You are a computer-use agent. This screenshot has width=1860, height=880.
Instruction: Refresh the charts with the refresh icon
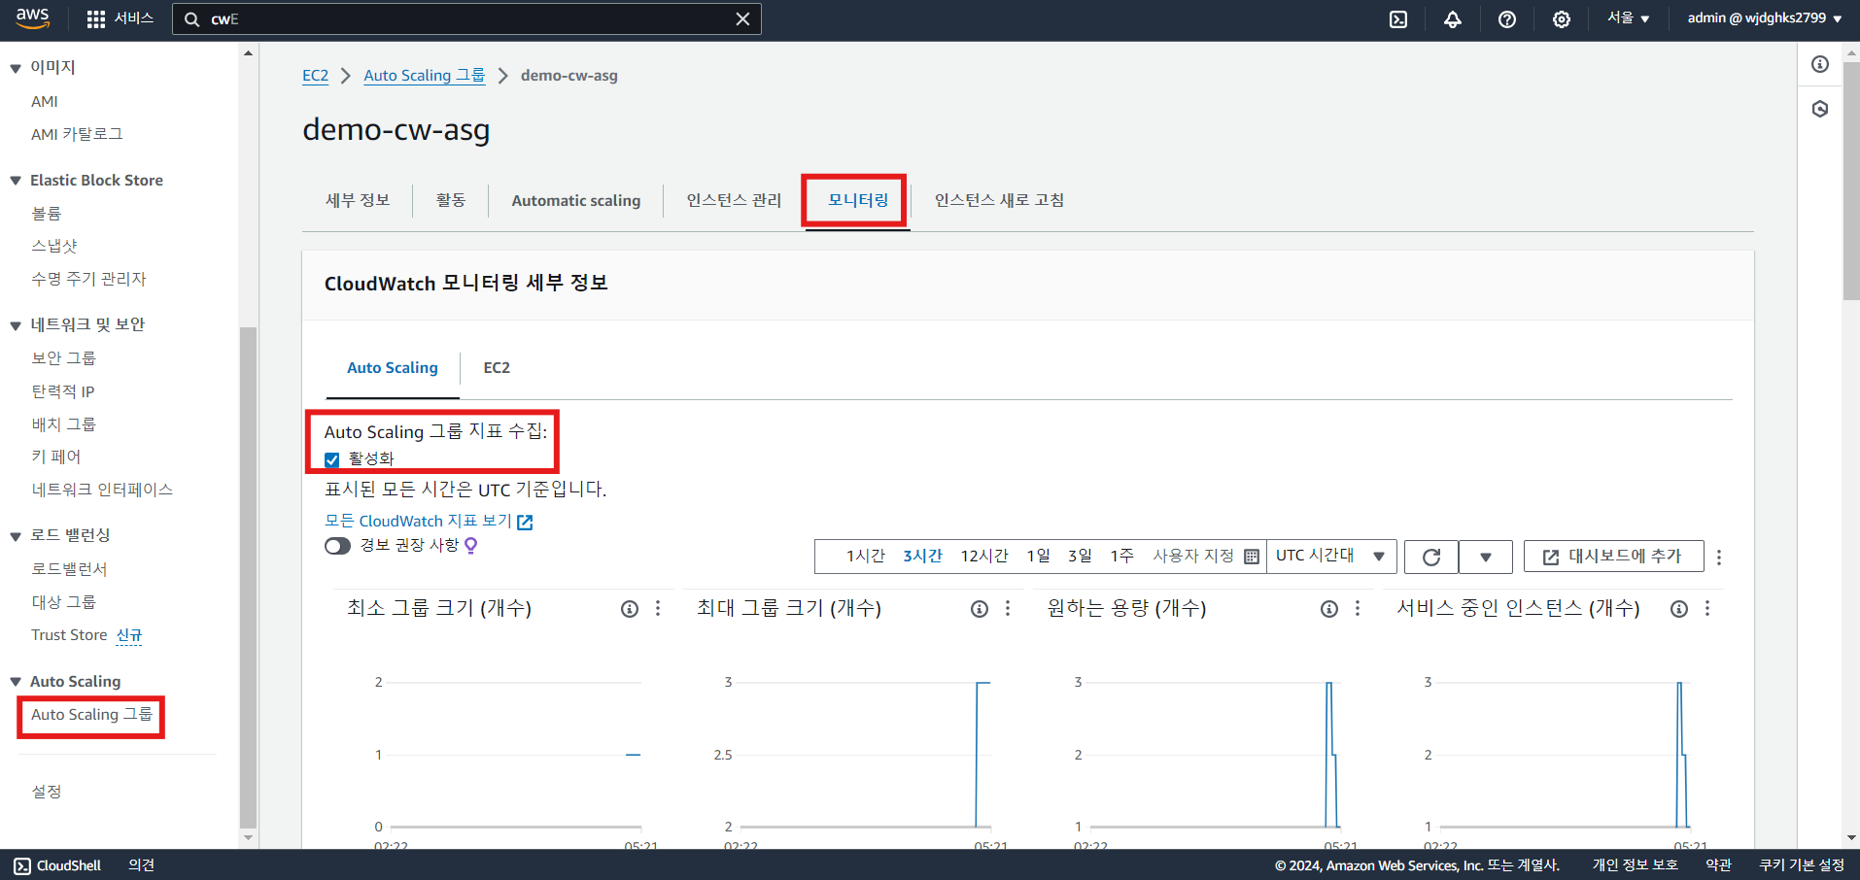click(x=1431, y=557)
